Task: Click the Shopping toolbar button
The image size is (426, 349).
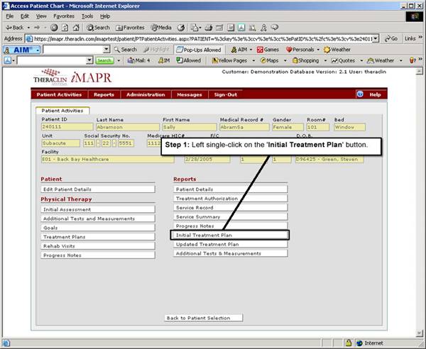Action: click(305, 60)
